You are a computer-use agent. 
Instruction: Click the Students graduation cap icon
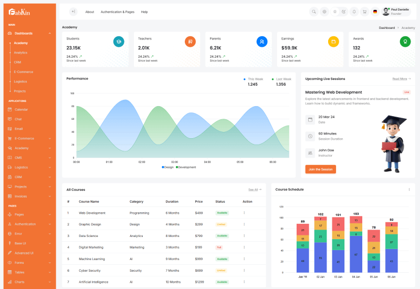[x=119, y=42]
